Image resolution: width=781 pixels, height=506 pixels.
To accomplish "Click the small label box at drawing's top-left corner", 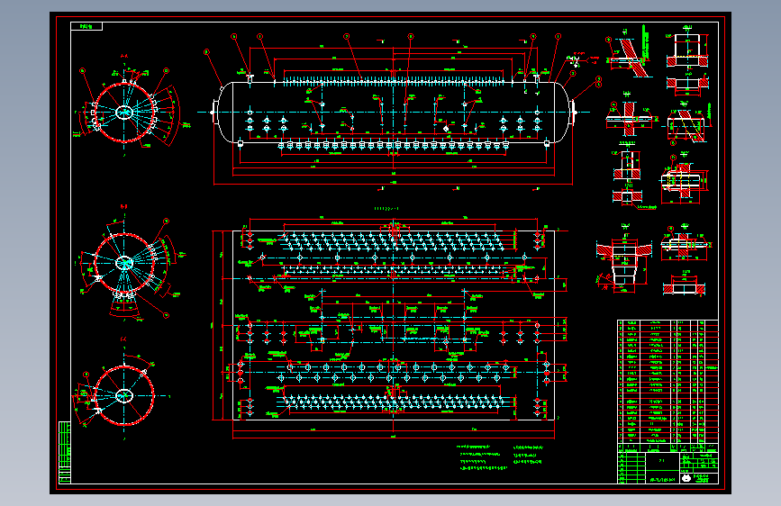I will point(86,26).
